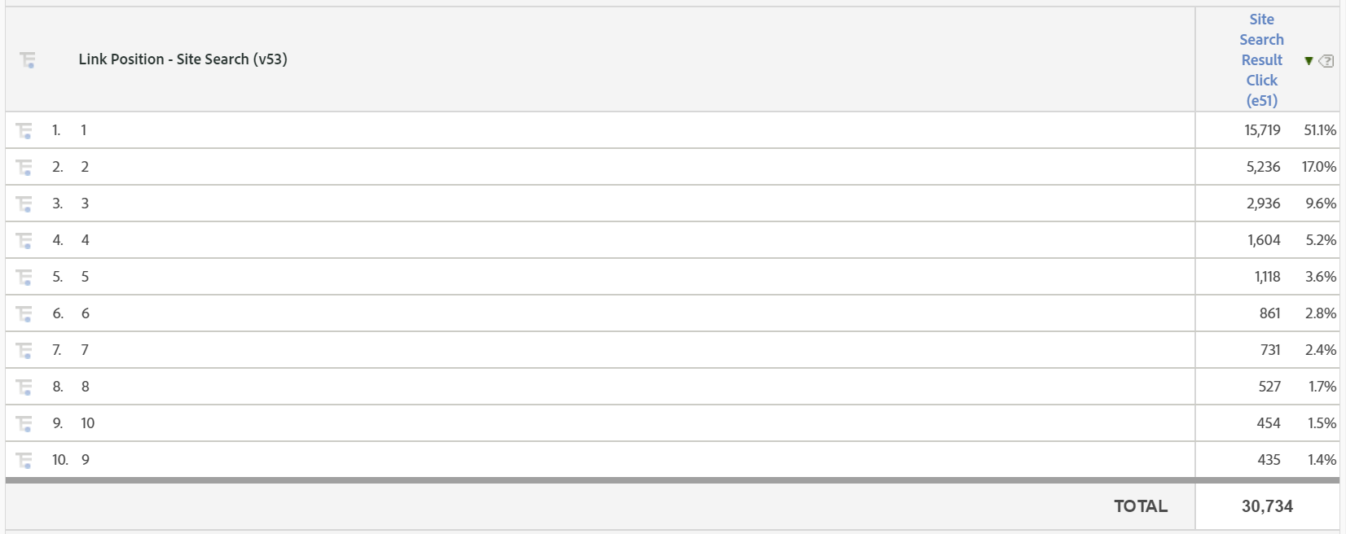
Task: Click the 1.5% cell for position 10
Action: (x=1322, y=422)
